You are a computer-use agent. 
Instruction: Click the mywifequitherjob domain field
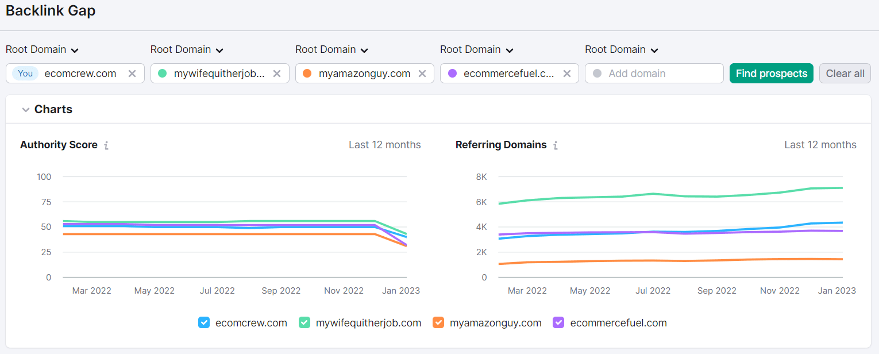click(x=220, y=74)
